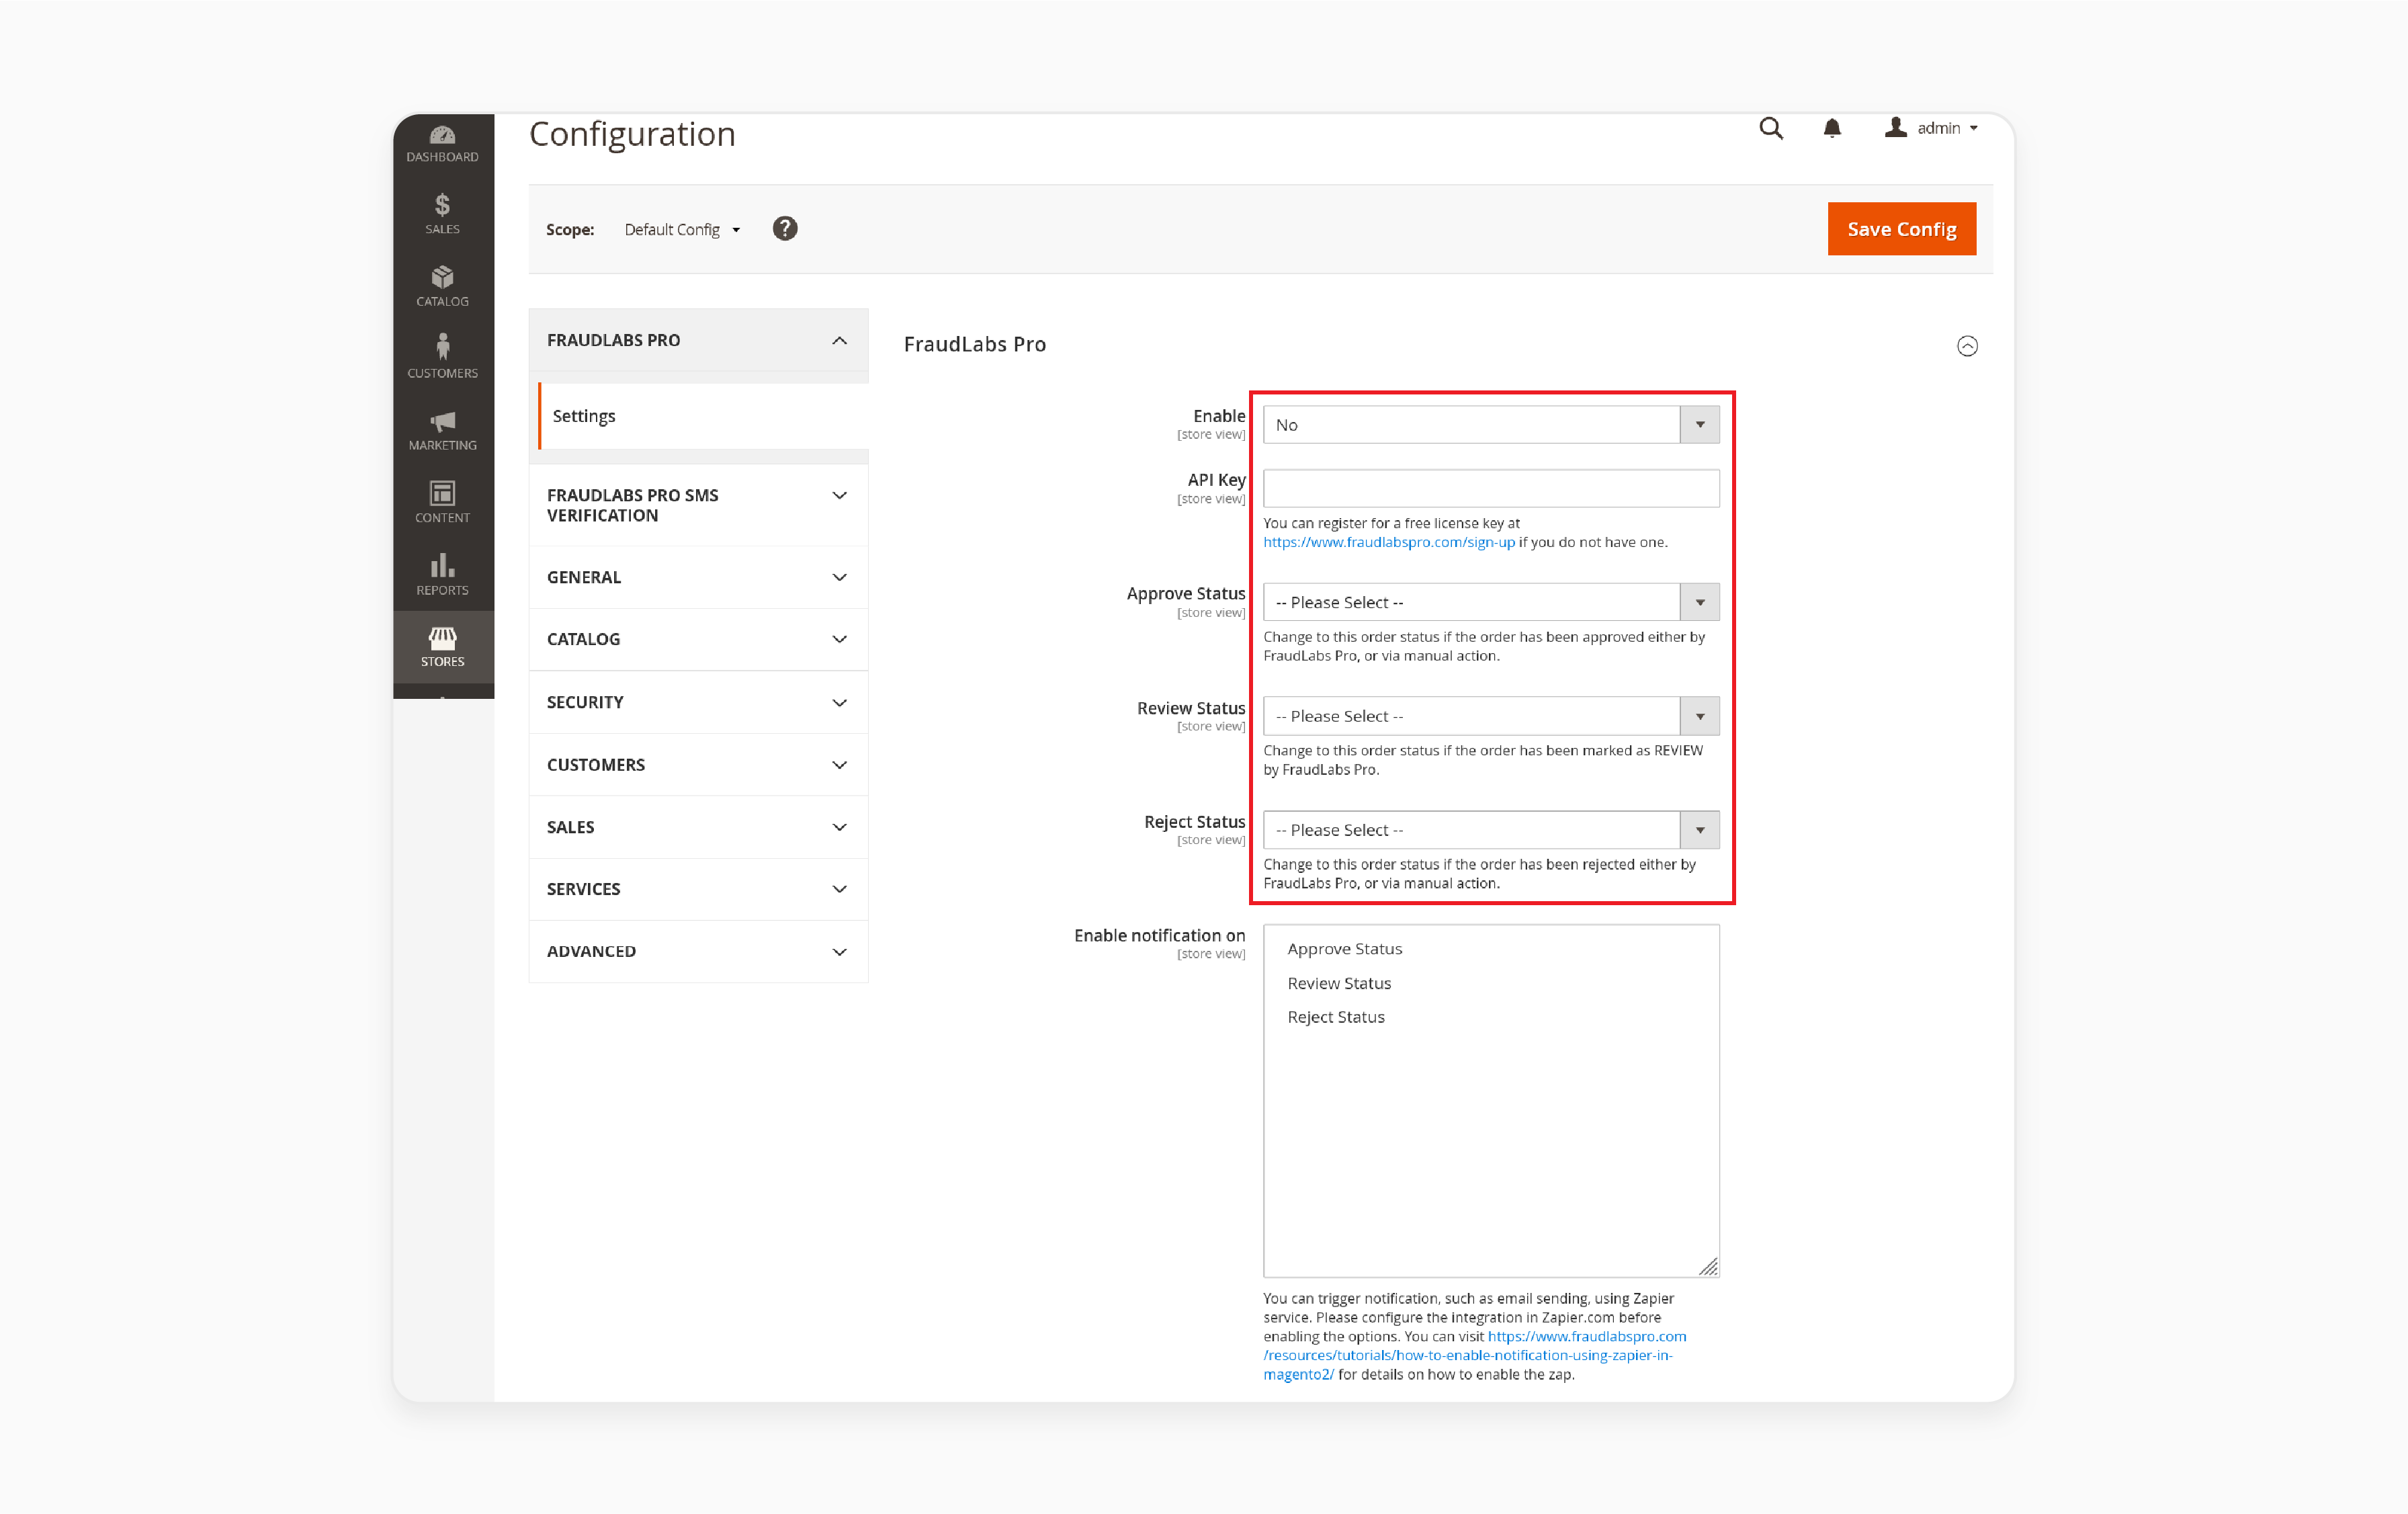This screenshot has height=1514, width=2408.
Task: Focus the API Key input field
Action: click(x=1491, y=489)
